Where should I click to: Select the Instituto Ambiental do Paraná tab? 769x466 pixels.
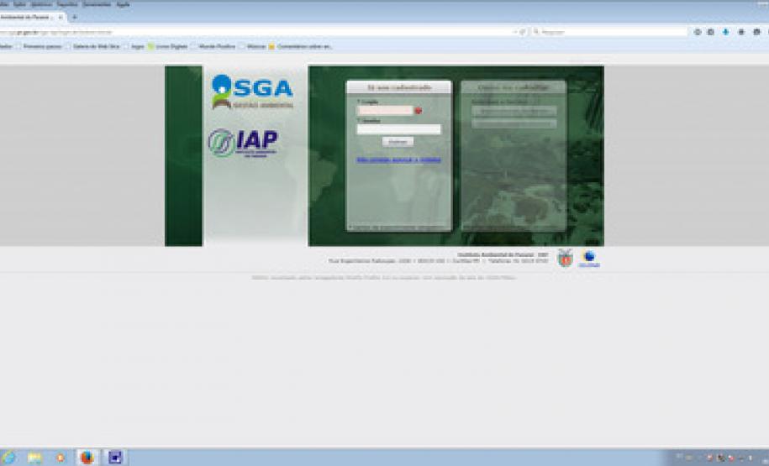pyautogui.click(x=29, y=18)
